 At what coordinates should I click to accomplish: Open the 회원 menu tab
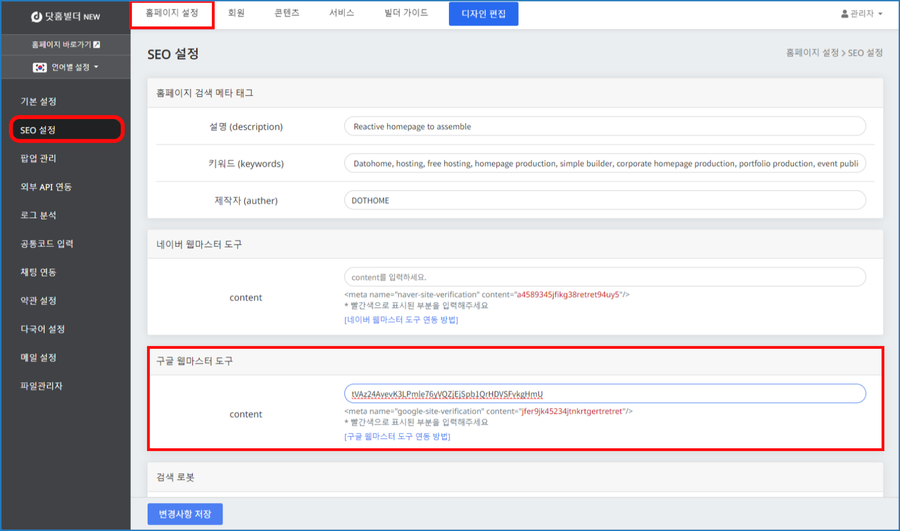[236, 13]
